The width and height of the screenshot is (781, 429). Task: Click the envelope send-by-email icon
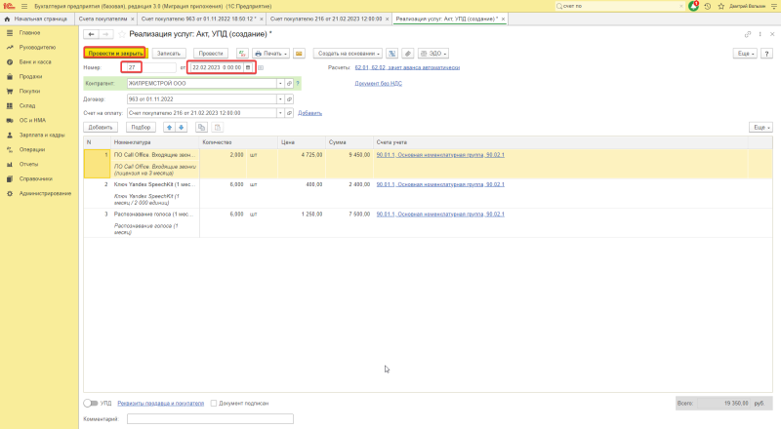(299, 54)
